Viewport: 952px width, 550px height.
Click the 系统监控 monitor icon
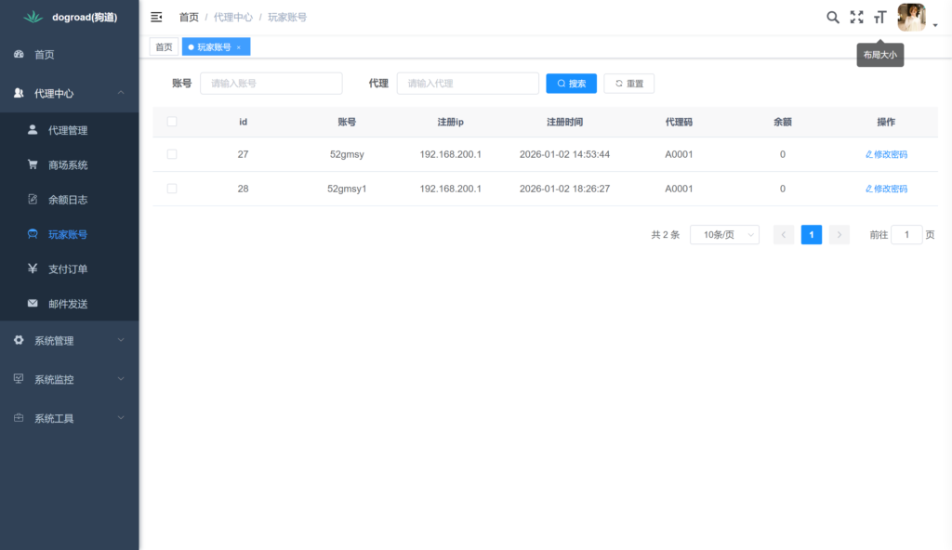pos(19,379)
